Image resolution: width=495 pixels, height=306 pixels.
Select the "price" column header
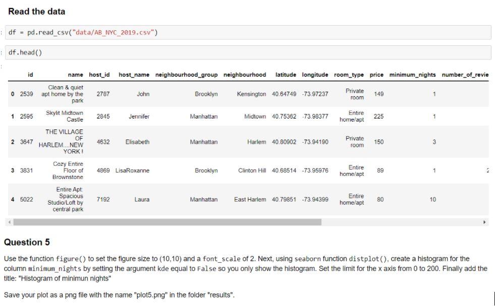pyautogui.click(x=376, y=74)
